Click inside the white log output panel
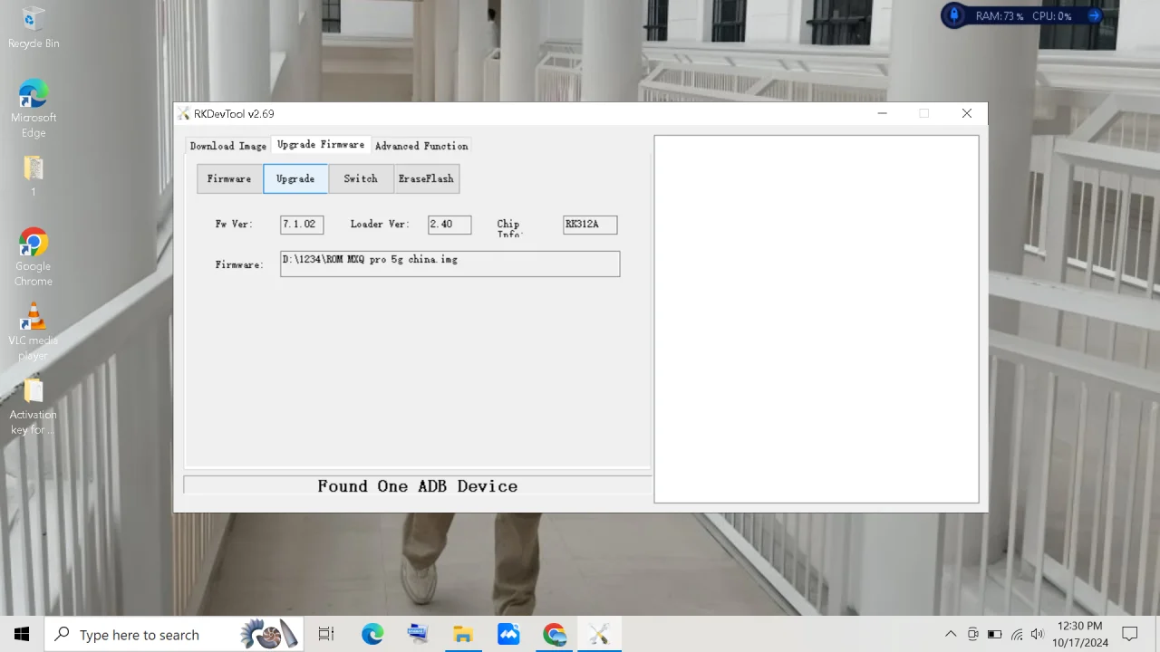The width and height of the screenshot is (1160, 652). (x=817, y=319)
